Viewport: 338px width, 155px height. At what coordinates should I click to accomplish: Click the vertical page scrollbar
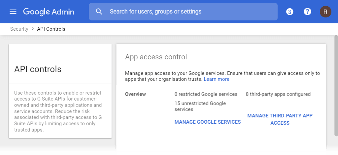(336, 86)
